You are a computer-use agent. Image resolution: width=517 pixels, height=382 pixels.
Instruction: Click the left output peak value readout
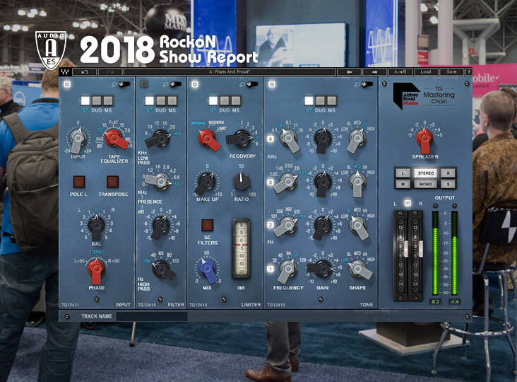(x=435, y=301)
